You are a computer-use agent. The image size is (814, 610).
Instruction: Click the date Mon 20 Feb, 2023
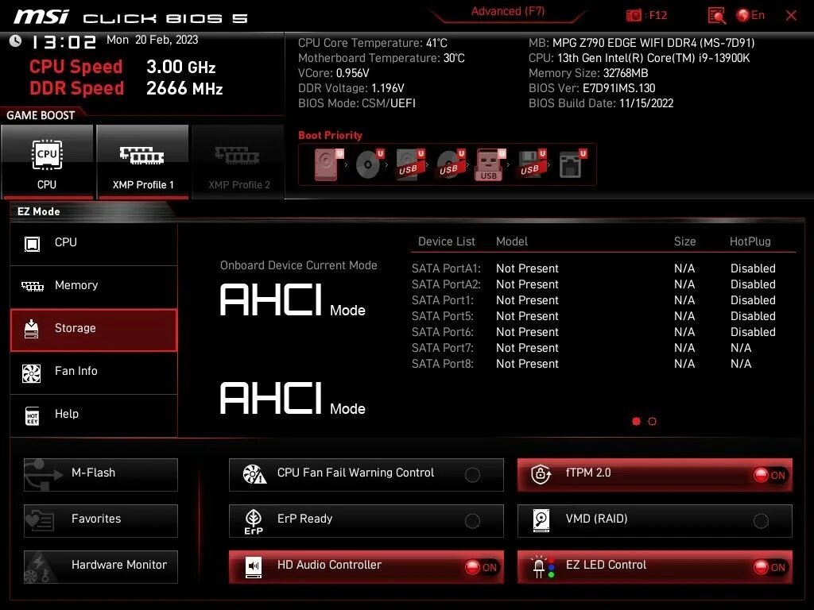pyautogui.click(x=152, y=40)
